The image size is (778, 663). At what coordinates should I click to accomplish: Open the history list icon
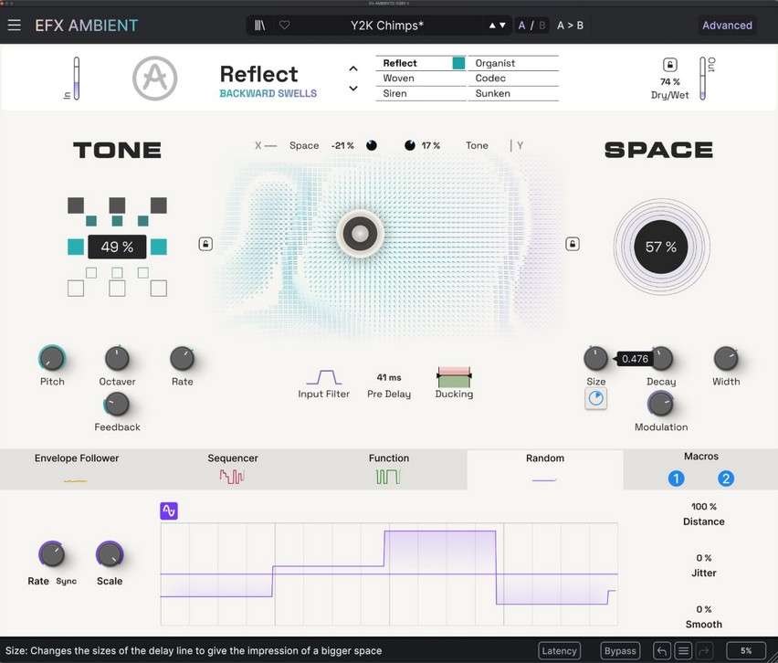pyautogui.click(x=683, y=650)
